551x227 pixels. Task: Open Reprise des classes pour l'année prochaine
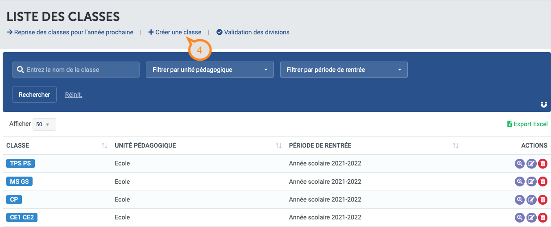click(x=70, y=32)
